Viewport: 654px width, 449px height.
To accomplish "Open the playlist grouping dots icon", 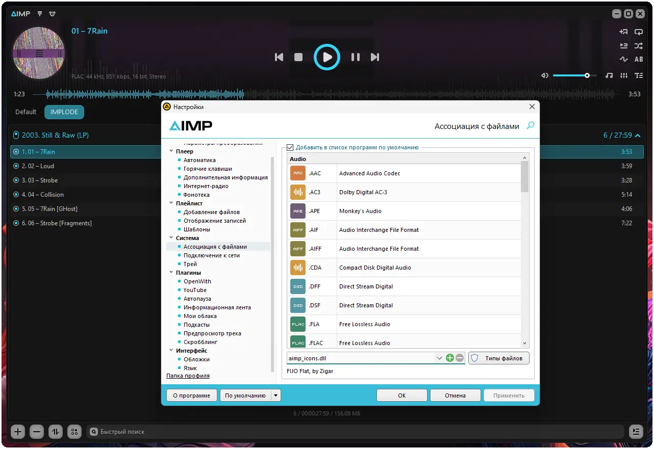I will click(x=74, y=432).
